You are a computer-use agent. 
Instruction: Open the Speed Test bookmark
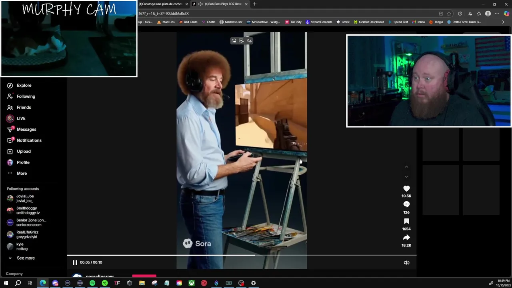point(397,22)
